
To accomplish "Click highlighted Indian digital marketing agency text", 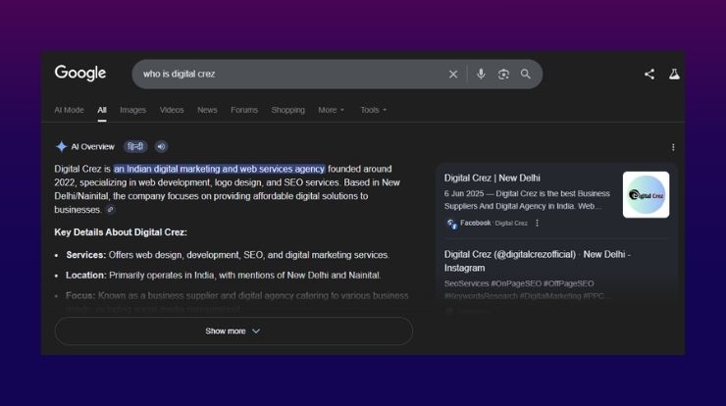I will coord(219,169).
